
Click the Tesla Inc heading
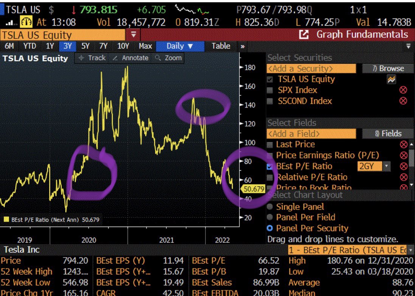tap(22, 250)
